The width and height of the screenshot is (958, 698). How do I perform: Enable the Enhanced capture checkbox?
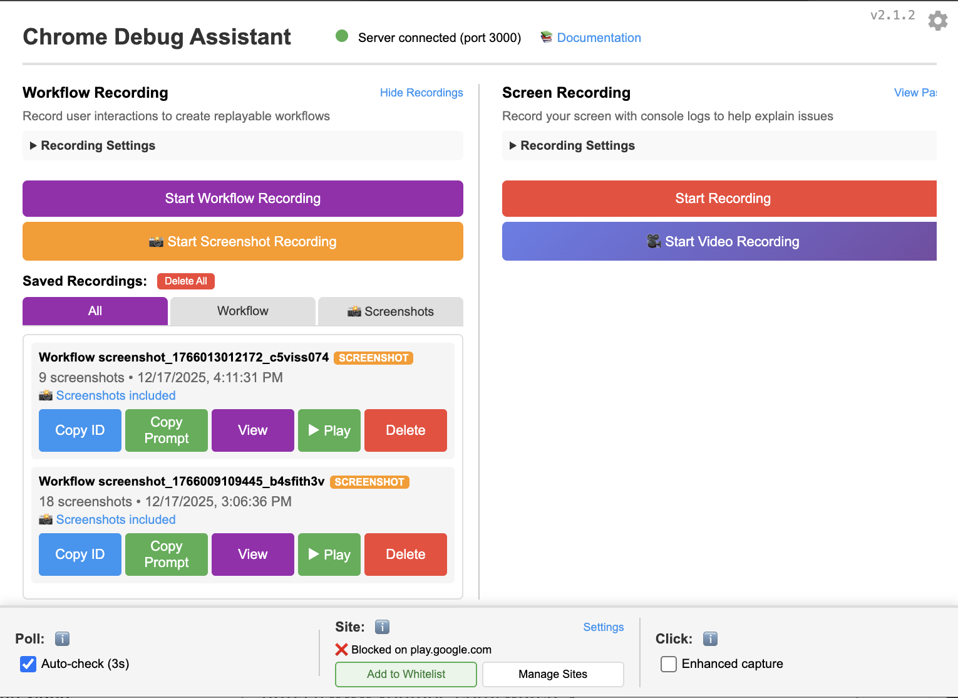click(668, 664)
